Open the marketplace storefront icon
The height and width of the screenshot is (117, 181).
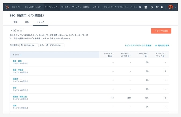(x=146, y=7)
